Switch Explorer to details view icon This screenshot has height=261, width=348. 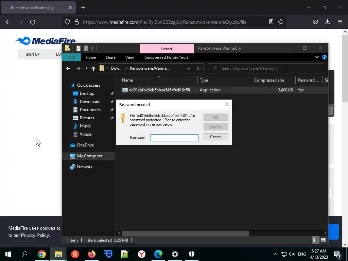(314, 240)
